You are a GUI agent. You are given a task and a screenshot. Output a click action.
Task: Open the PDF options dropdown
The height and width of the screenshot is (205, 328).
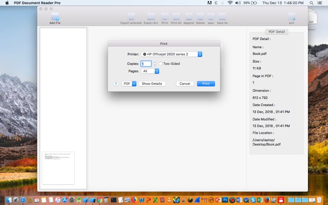129,84
